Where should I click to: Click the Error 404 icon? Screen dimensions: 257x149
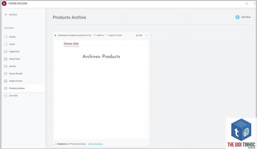[x=6, y=96]
